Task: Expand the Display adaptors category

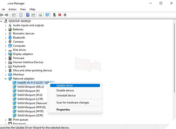Action: click(6, 54)
